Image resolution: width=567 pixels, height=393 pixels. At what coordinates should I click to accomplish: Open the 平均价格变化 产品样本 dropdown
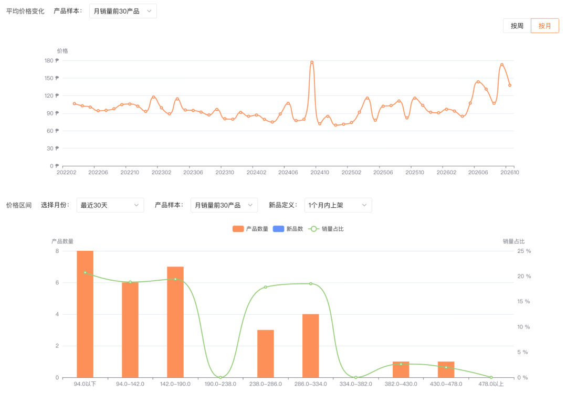[123, 11]
